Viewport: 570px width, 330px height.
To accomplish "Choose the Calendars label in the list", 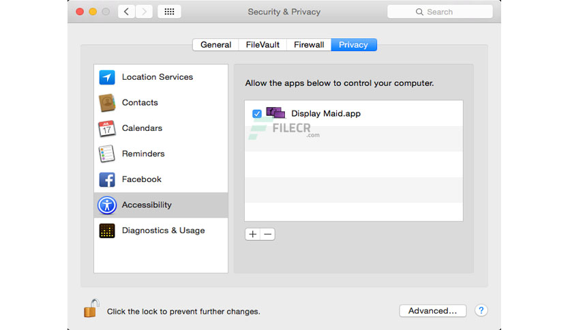I will [x=142, y=128].
